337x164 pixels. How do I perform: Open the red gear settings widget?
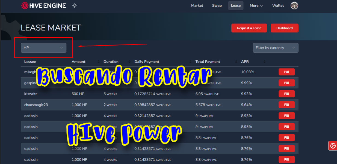[x=333, y=146]
